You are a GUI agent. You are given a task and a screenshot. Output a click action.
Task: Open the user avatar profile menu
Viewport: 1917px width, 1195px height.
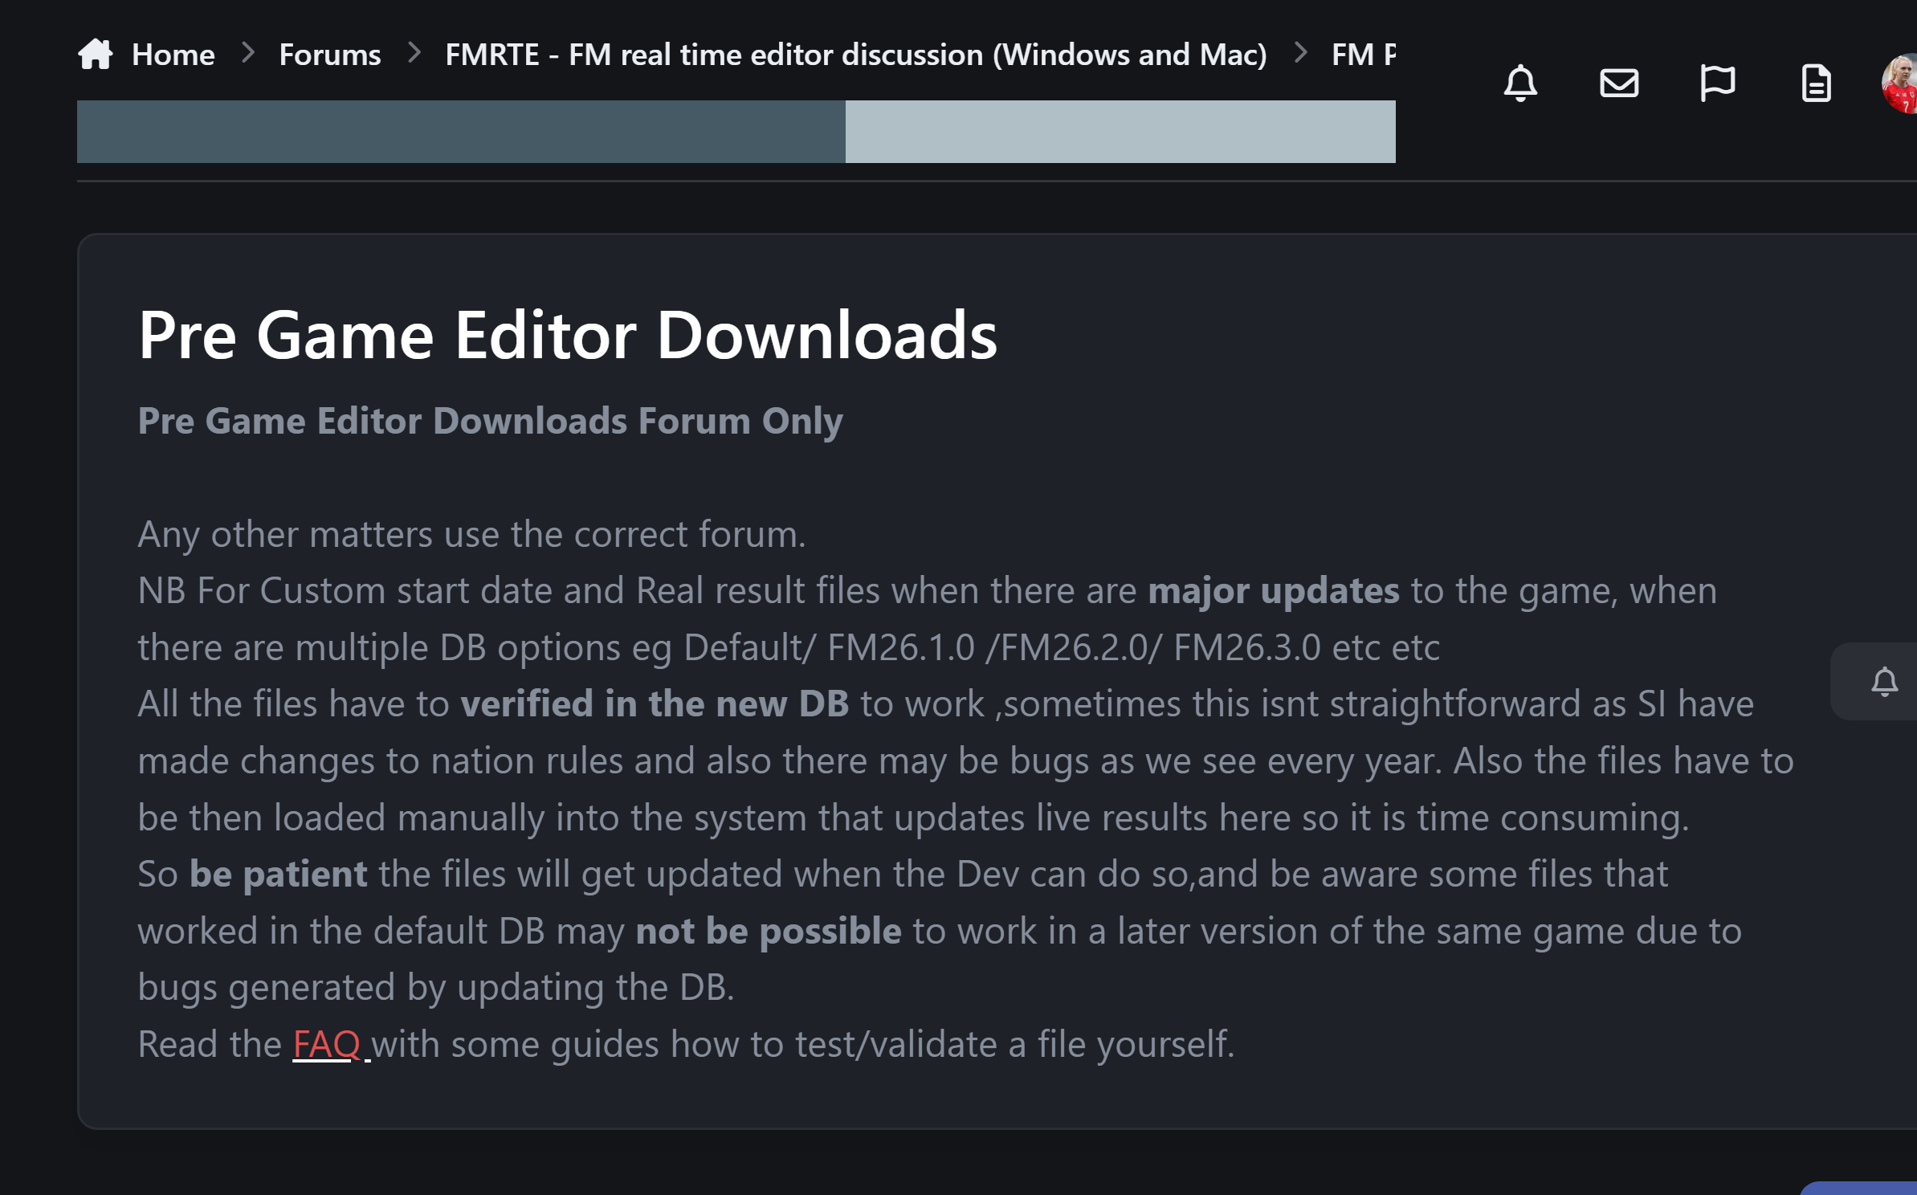[1900, 83]
